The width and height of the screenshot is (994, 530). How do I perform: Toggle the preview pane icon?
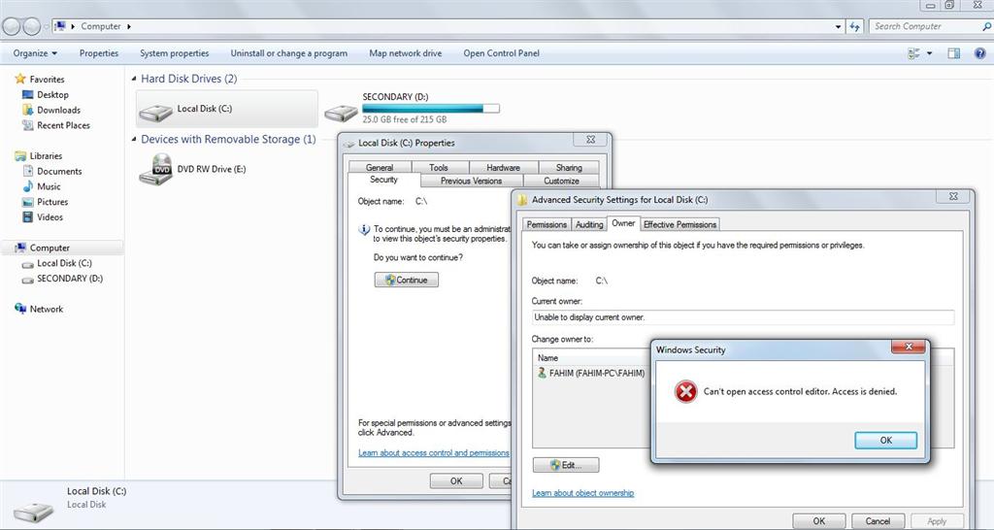(953, 54)
